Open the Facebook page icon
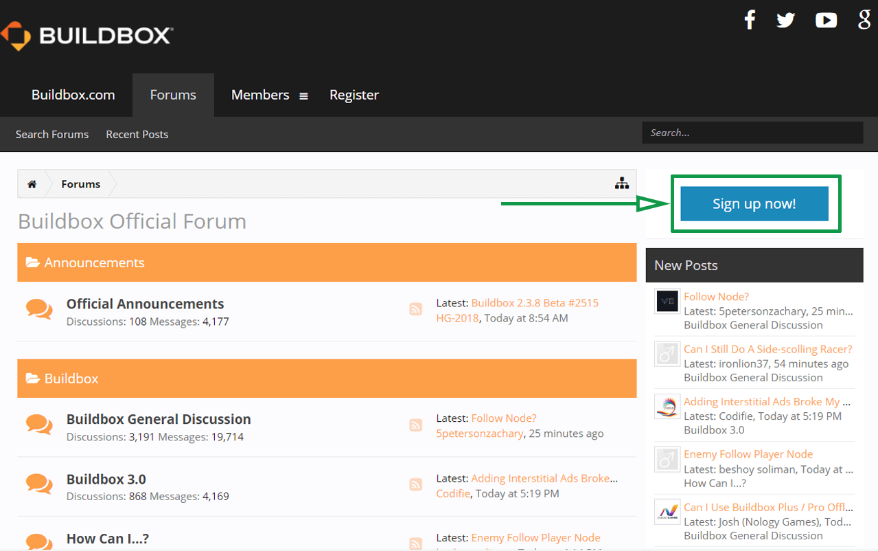The height and width of the screenshot is (551, 878). coord(750,20)
